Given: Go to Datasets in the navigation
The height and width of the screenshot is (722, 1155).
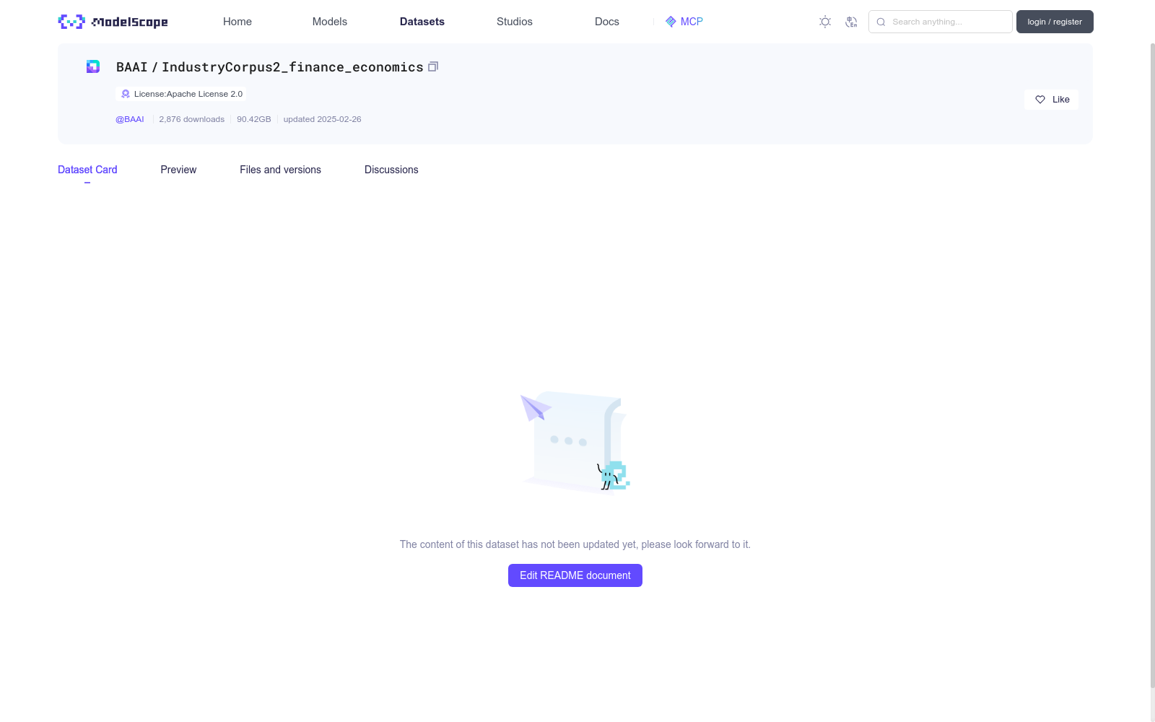Looking at the screenshot, I should click(x=422, y=22).
